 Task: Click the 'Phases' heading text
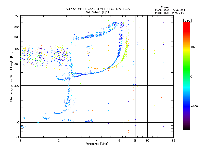point(165,7)
